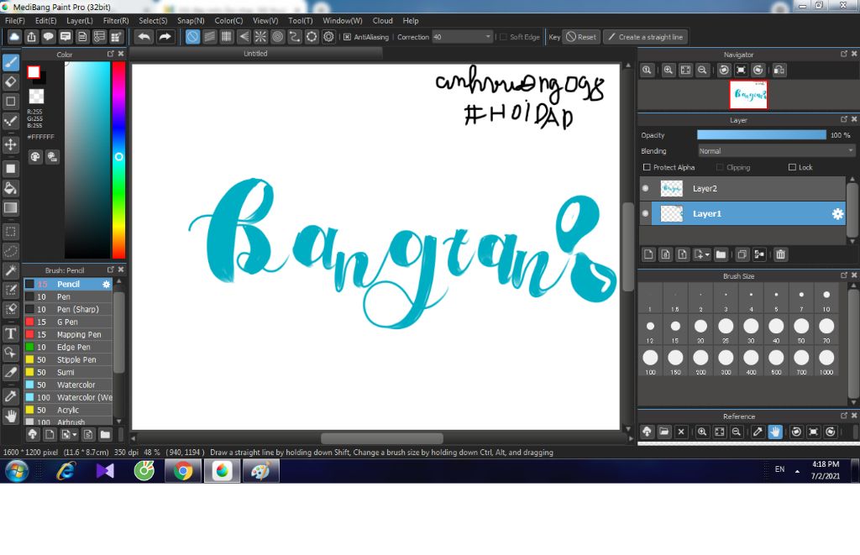Turn off snap in toolbar
Viewport: 860px width, 555px height.
point(192,37)
